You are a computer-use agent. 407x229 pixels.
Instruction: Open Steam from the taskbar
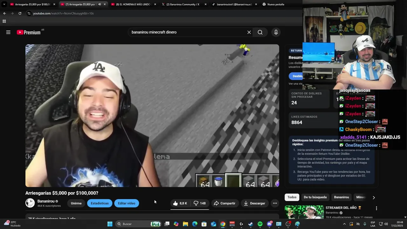point(251,224)
